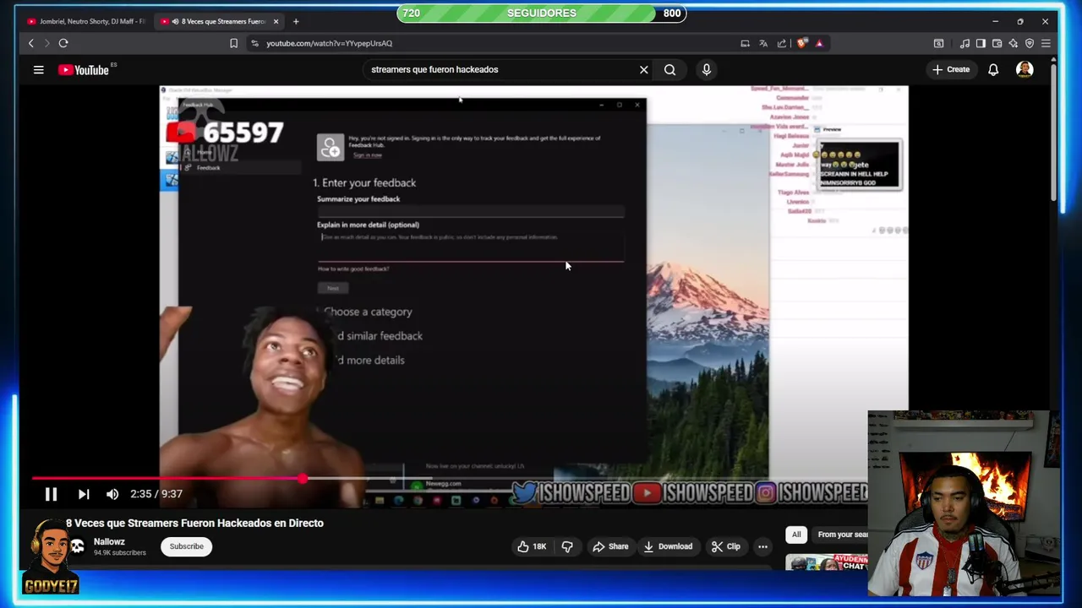Click the progress bar scrubber dot
This screenshot has width=1082, height=608.
303,479
